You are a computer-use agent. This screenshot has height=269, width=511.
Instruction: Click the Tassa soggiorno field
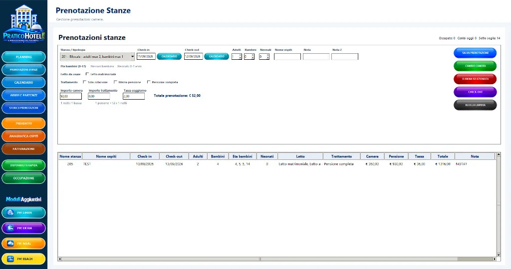[134, 96]
